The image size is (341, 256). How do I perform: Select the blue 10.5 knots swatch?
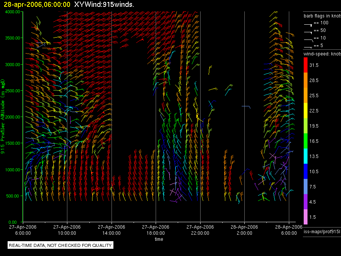[x=306, y=171]
